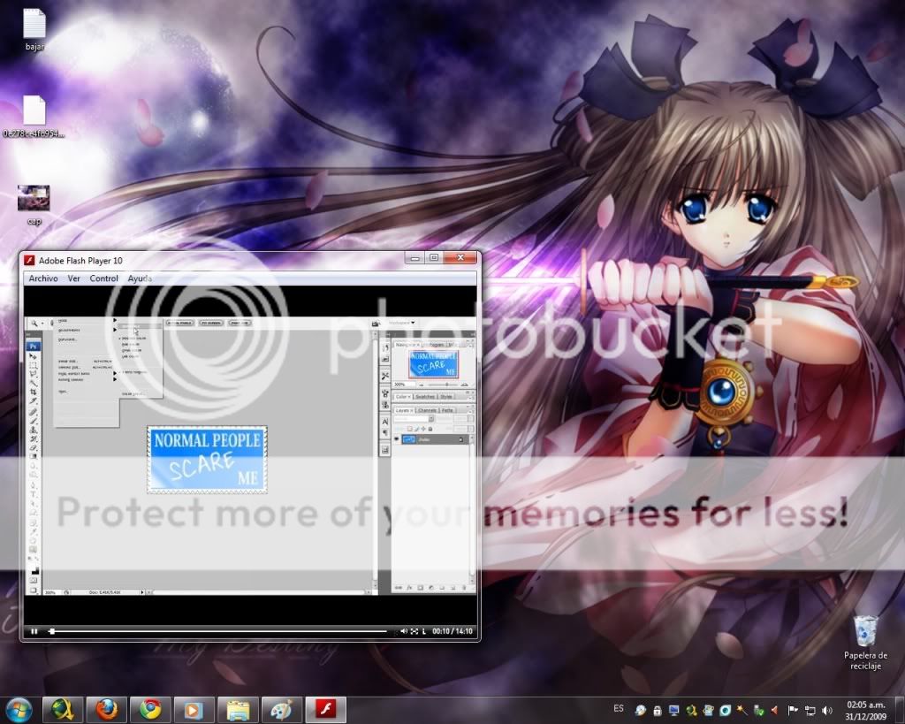The height and width of the screenshot is (724, 905).
Task: Click the ES language indicator
Action: [619, 708]
